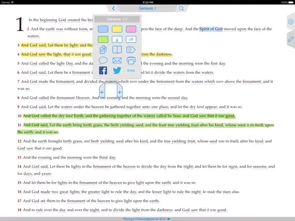Tap word 'darkness' in verse 18
Image resolution: width=295 pixels, height=221 pixels.
pyautogui.click(x=165, y=210)
